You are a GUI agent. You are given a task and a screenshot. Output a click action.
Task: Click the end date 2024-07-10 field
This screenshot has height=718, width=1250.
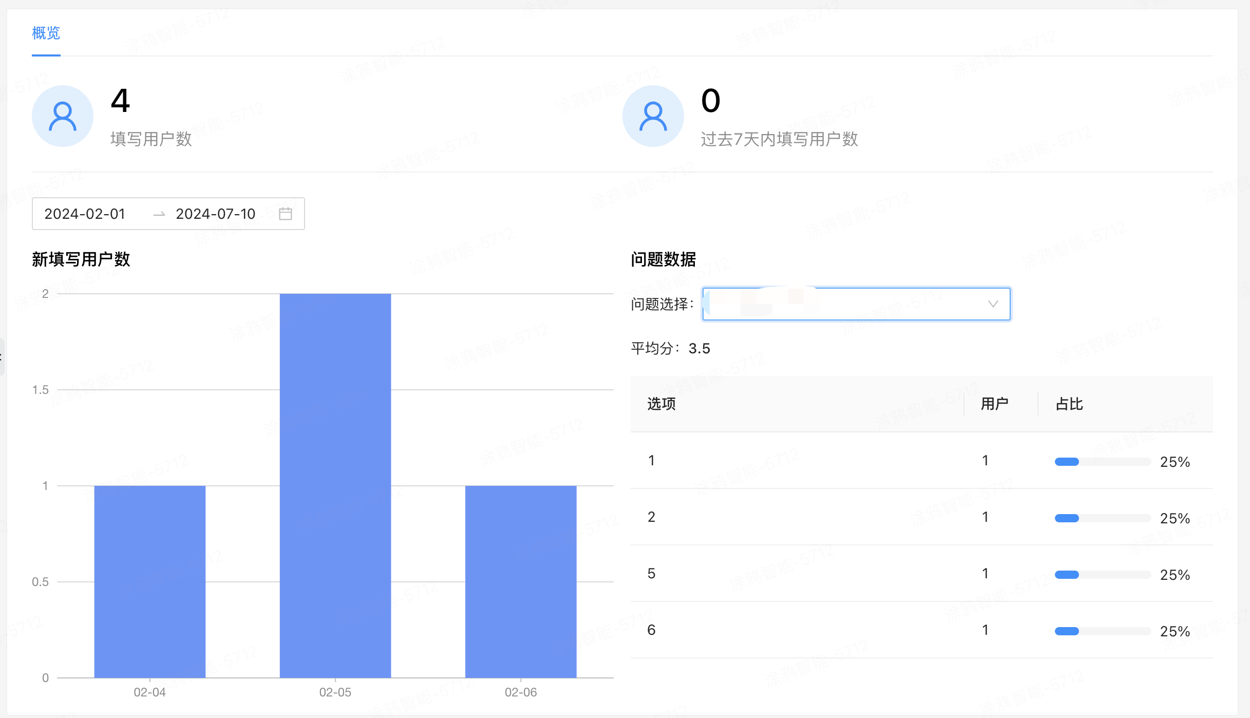[x=216, y=214]
